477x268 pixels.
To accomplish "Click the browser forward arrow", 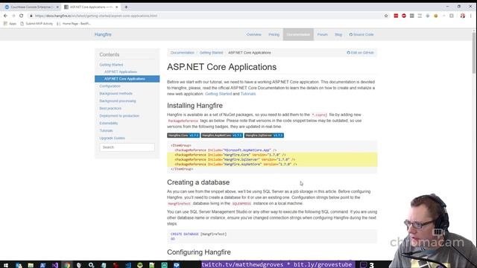I will [x=13, y=16].
